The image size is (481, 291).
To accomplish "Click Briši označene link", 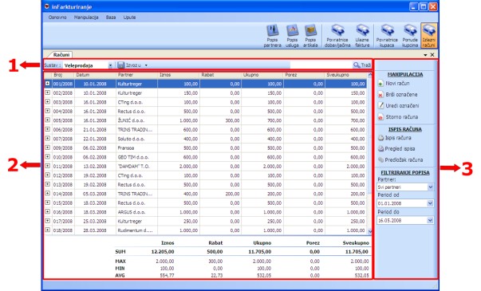I will tap(401, 95).
